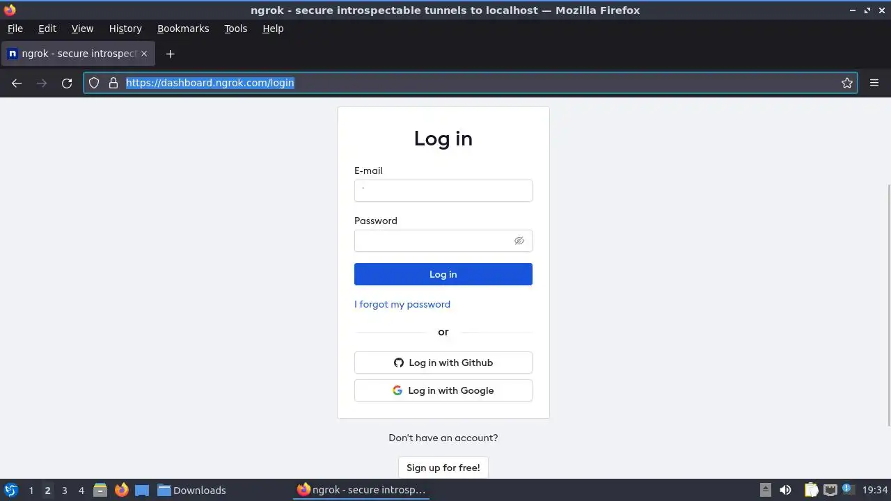Image resolution: width=891 pixels, height=501 pixels.
Task: Open the Tools menu
Action: (236, 29)
